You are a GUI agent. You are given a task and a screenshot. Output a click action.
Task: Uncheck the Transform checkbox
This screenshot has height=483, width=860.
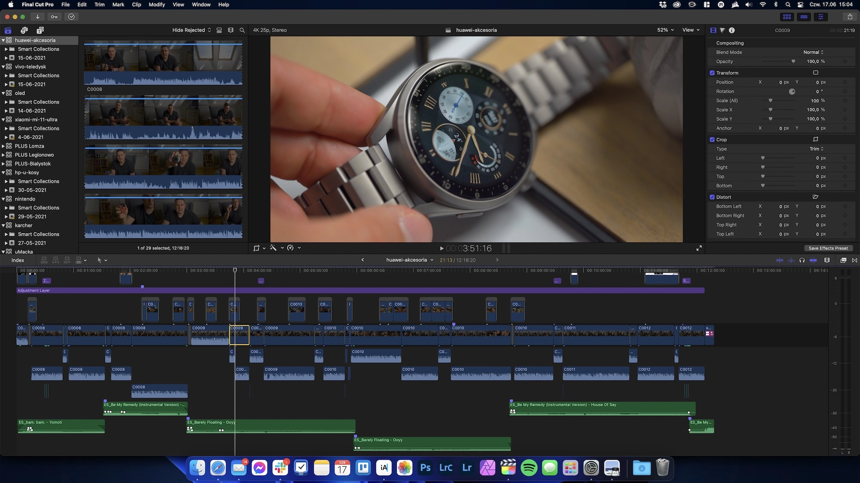coord(712,73)
